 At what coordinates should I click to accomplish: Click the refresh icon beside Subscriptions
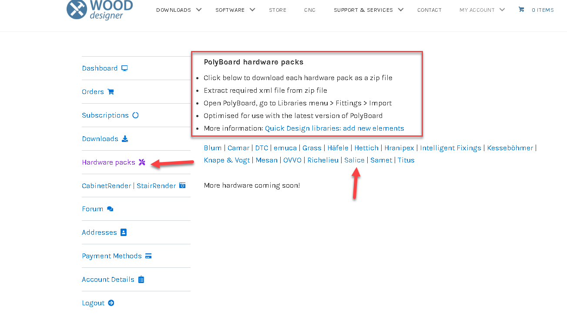135,115
